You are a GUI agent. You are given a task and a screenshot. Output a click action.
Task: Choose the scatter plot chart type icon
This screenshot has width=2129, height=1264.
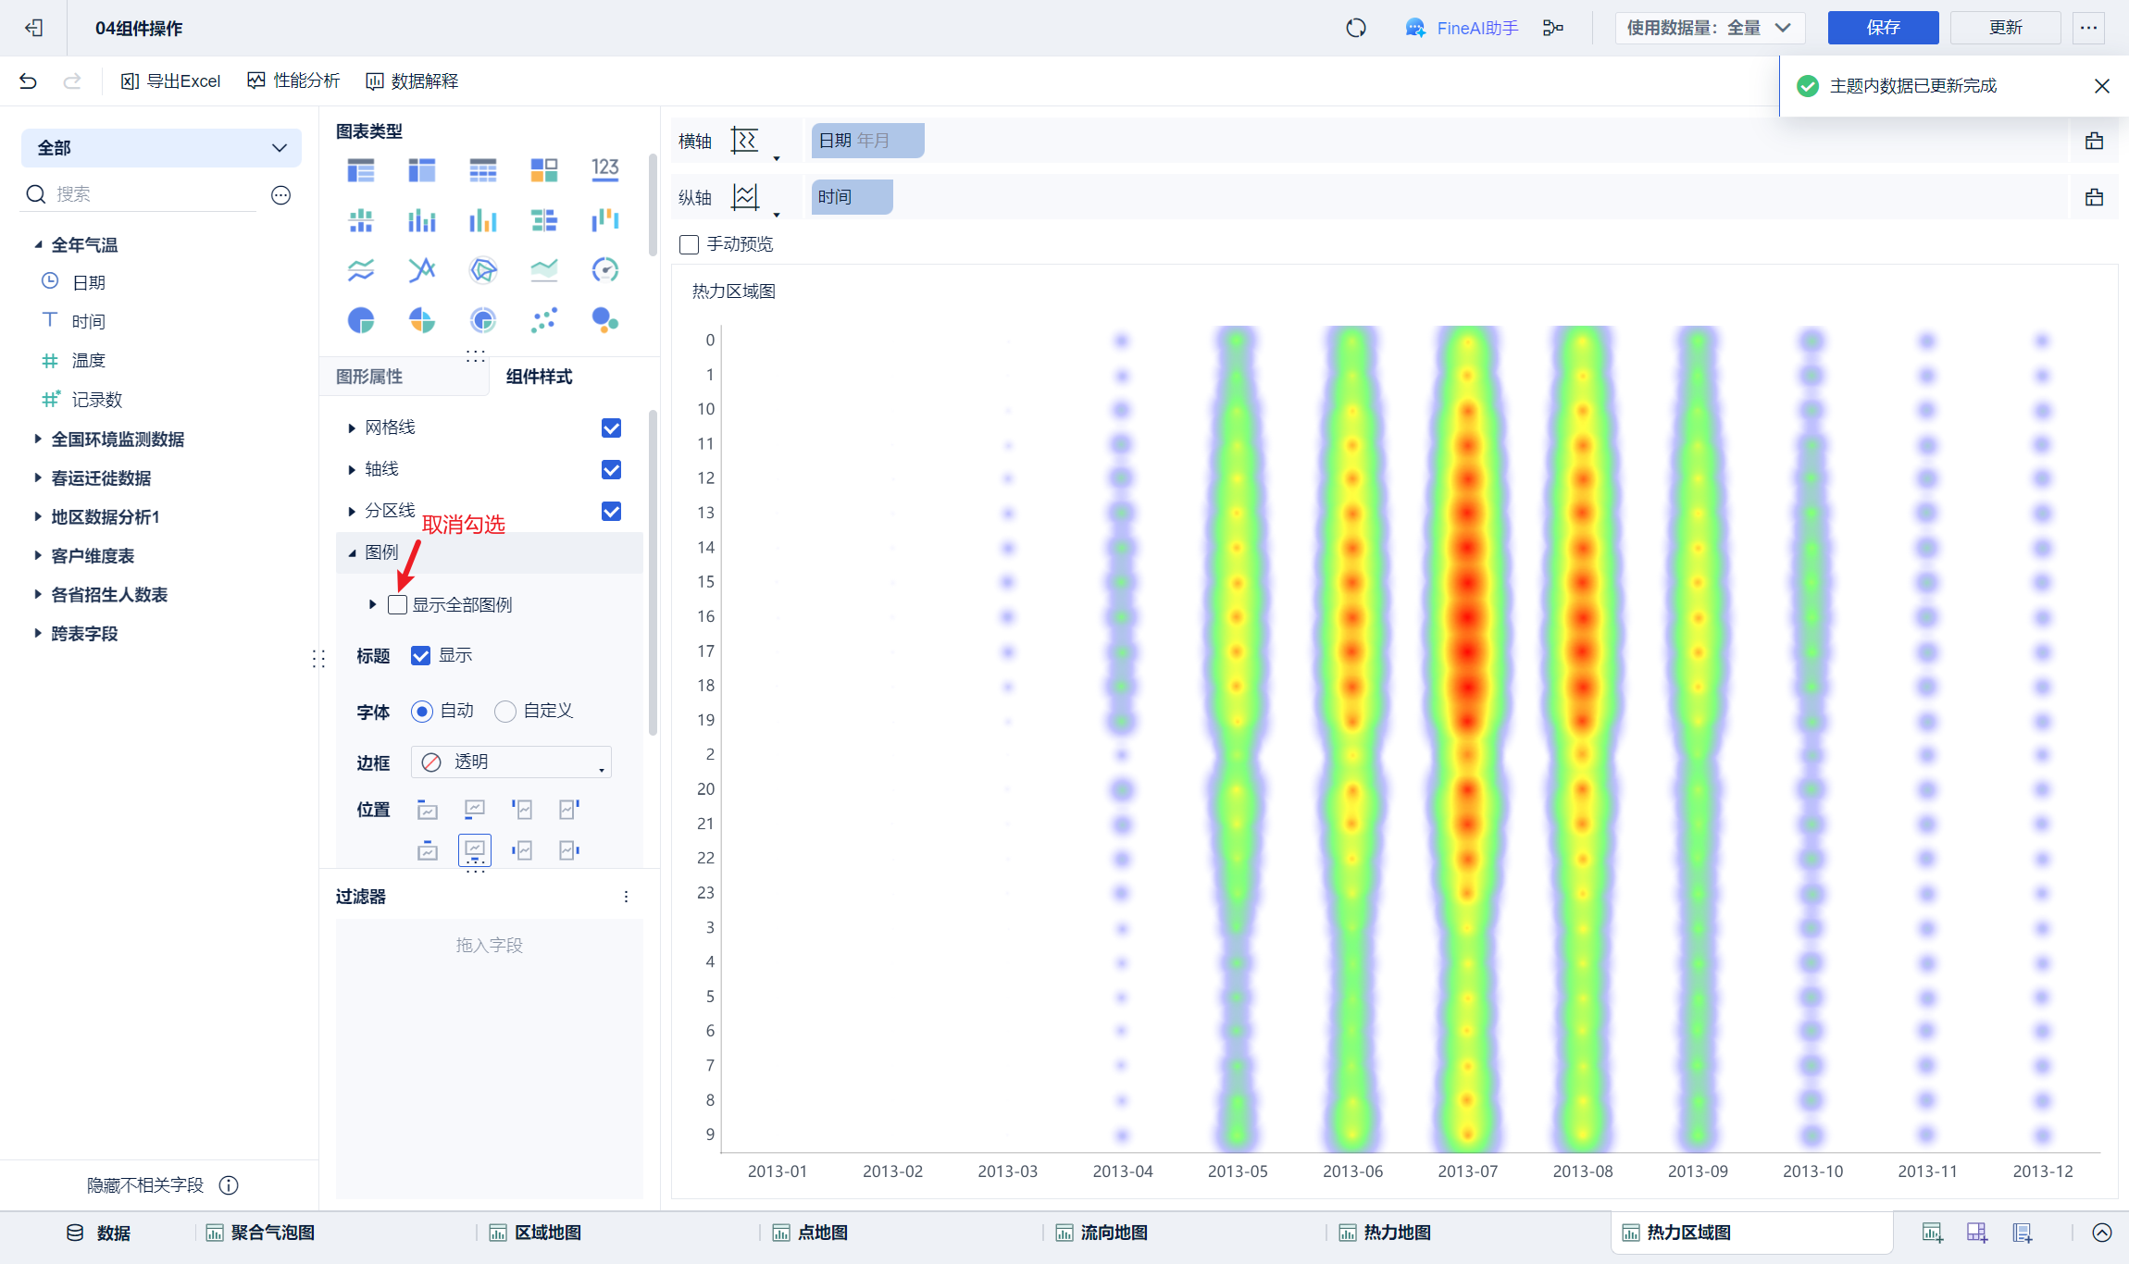[x=544, y=321]
